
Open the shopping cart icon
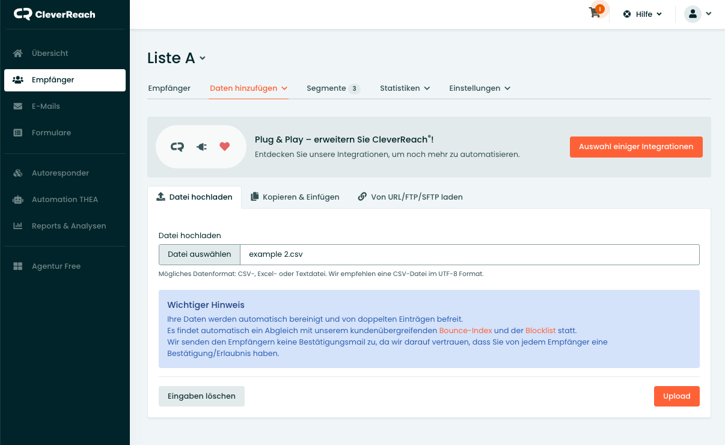(x=595, y=13)
